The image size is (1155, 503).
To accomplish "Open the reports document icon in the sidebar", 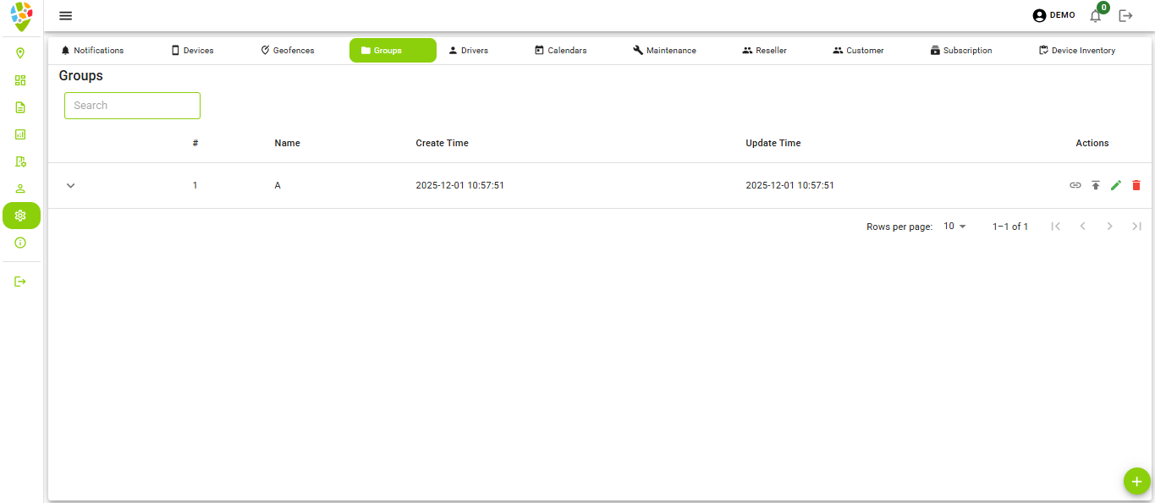I will pyautogui.click(x=21, y=107).
